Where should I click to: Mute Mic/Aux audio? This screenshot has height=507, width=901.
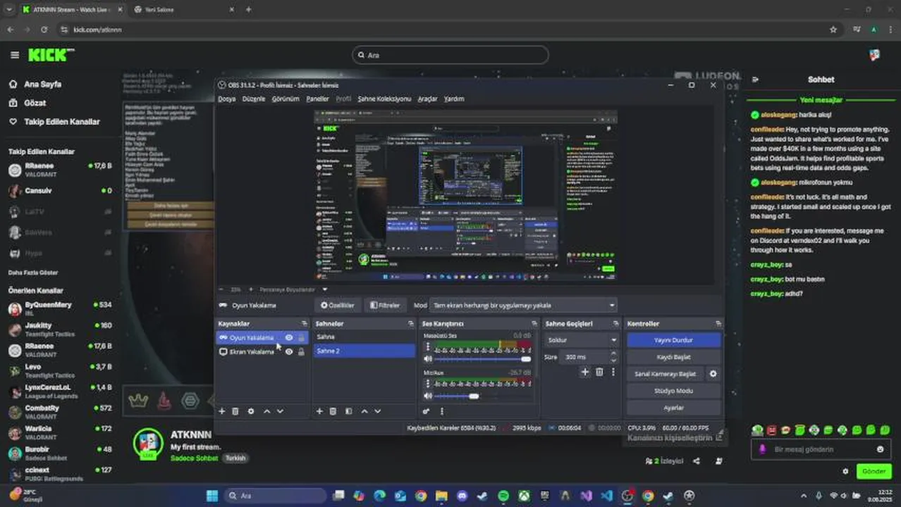point(427,396)
